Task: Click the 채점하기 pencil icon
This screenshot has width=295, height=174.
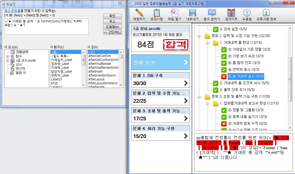Action: (139, 13)
